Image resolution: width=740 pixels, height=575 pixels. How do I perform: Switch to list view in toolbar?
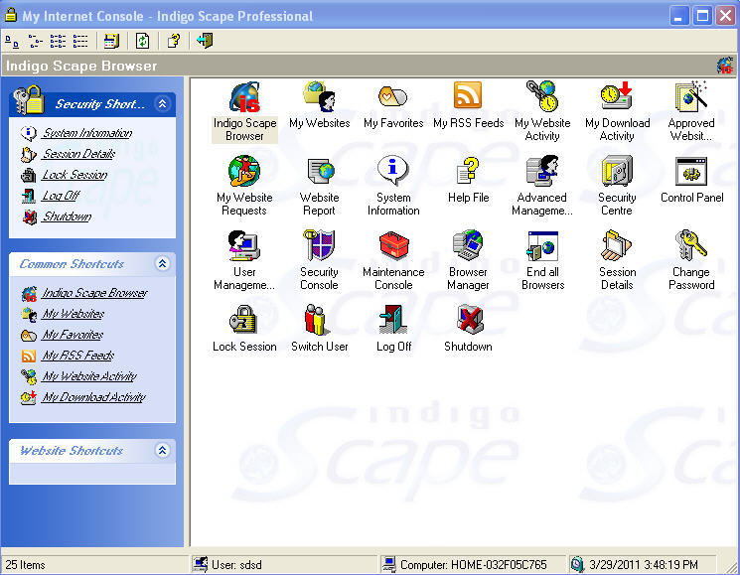pos(58,42)
